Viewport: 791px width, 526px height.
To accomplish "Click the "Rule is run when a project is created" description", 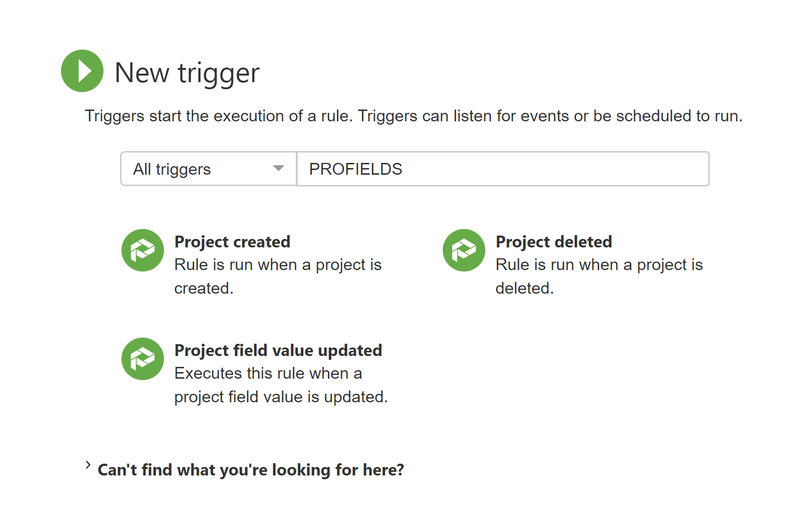I will [278, 276].
